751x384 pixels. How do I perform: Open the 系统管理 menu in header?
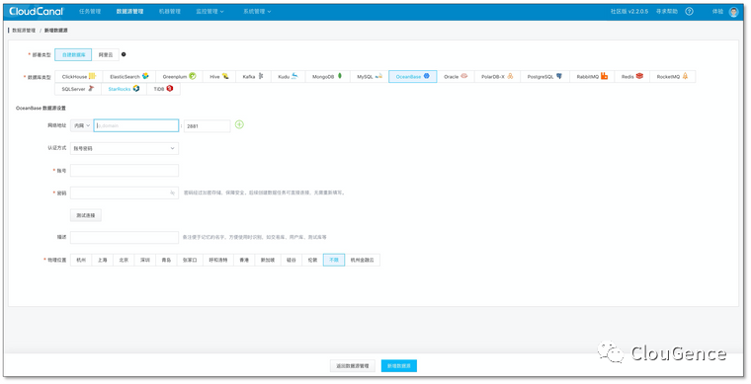point(257,12)
